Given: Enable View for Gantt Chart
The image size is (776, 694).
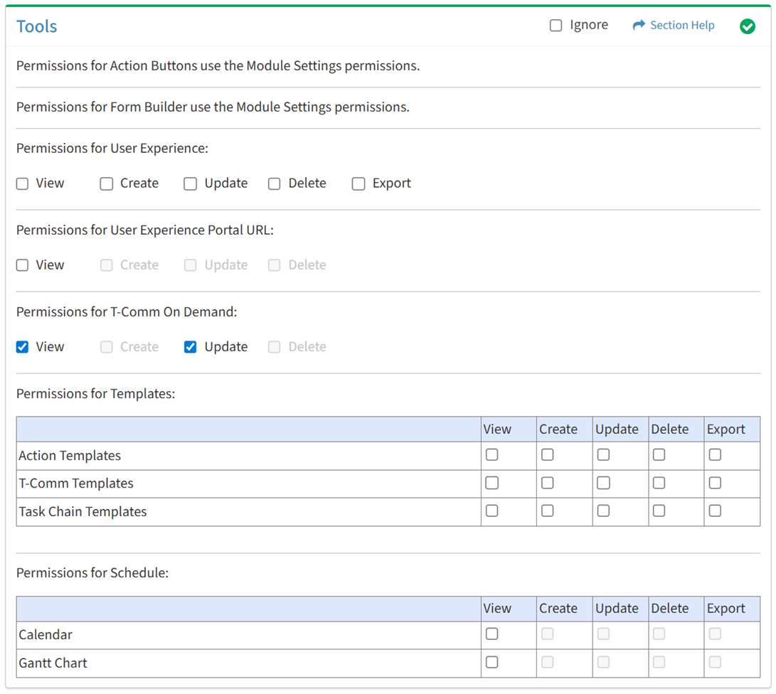Looking at the screenshot, I should (491, 663).
